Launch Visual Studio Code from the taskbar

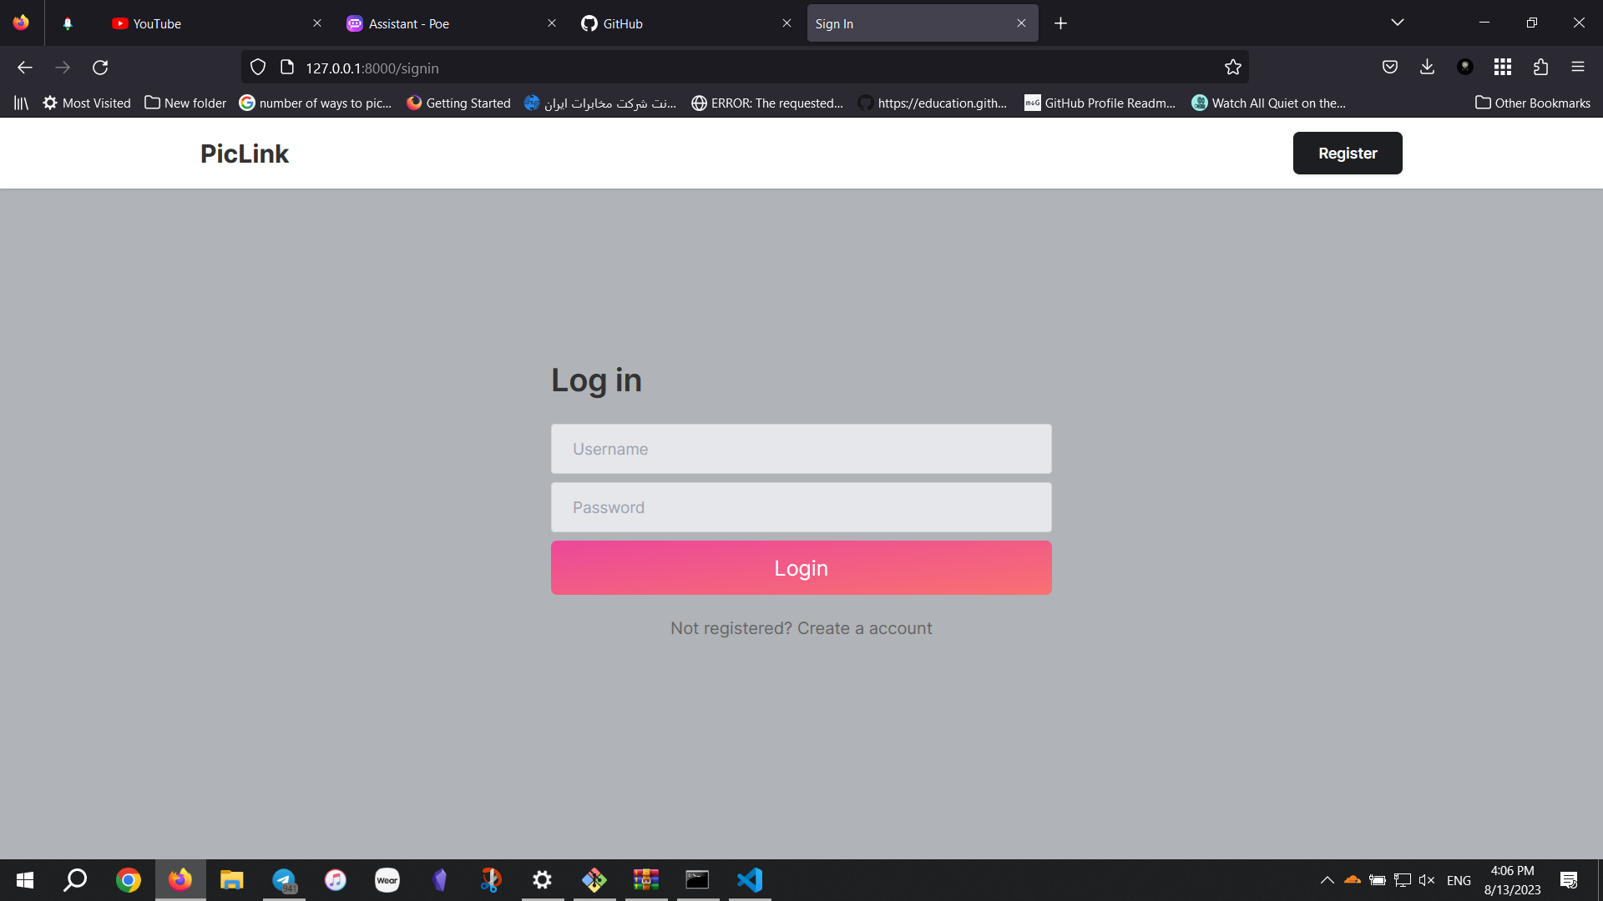(x=749, y=879)
